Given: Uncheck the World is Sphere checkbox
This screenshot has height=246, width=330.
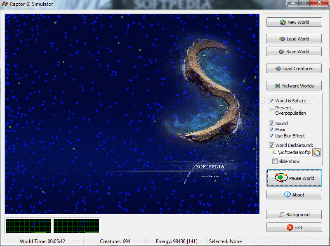Looking at the screenshot, I should (271, 101).
